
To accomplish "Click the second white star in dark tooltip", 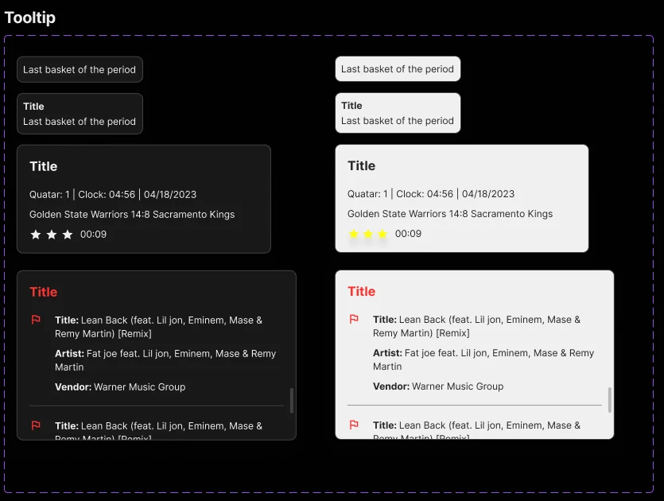I will click(52, 234).
